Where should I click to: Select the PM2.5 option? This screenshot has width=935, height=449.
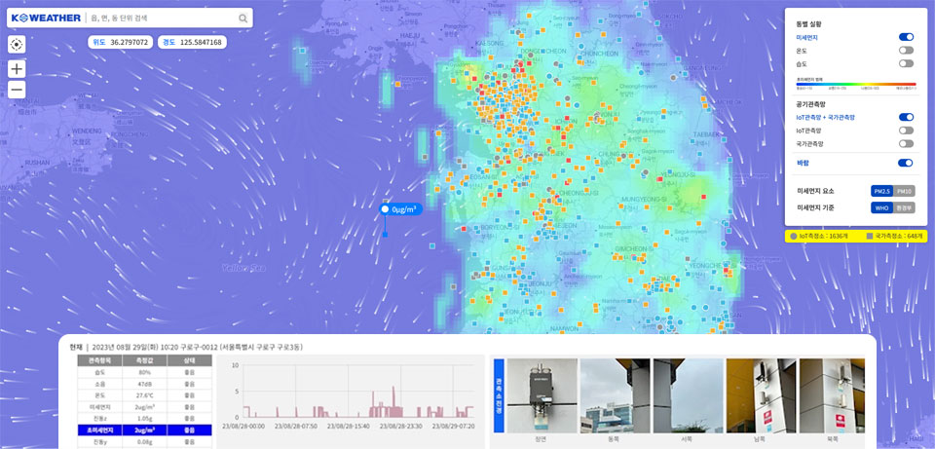tap(882, 191)
